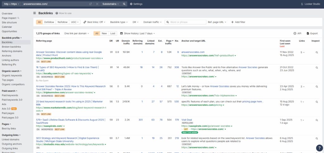Focus the Word or phrase search field

(185, 22)
